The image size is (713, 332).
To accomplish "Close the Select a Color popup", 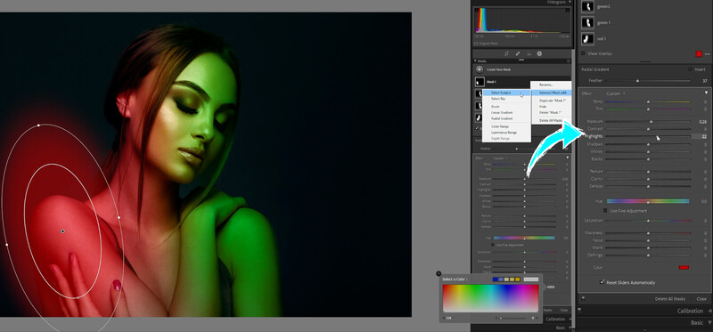I will click(x=438, y=273).
